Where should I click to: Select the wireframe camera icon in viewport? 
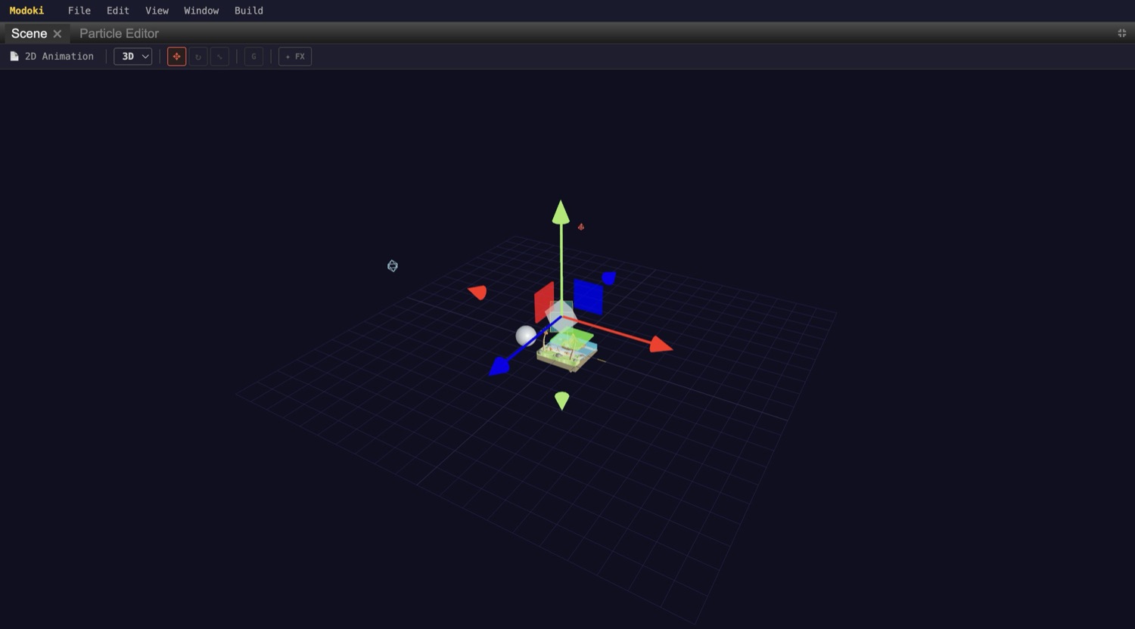coord(393,265)
